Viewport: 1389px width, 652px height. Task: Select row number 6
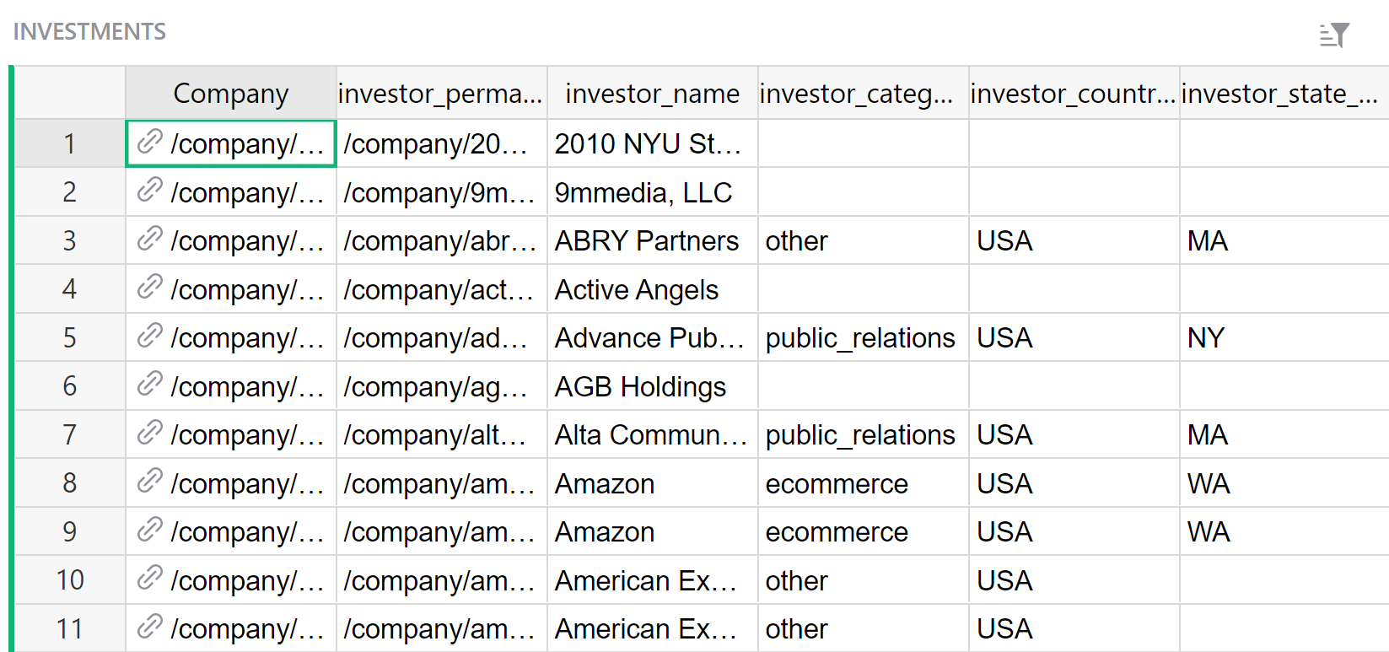tap(69, 386)
